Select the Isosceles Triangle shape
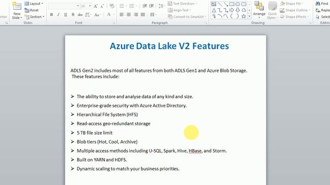The width and height of the screenshot is (330, 185). pos(213,10)
